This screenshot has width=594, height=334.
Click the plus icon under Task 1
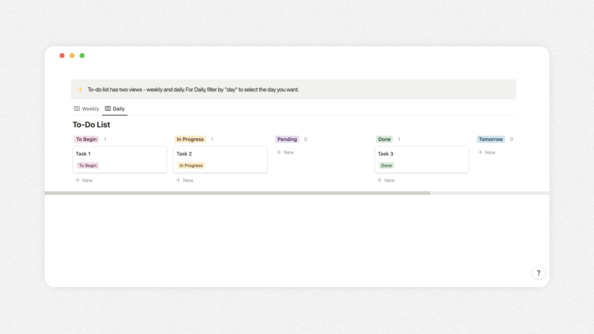(x=77, y=181)
